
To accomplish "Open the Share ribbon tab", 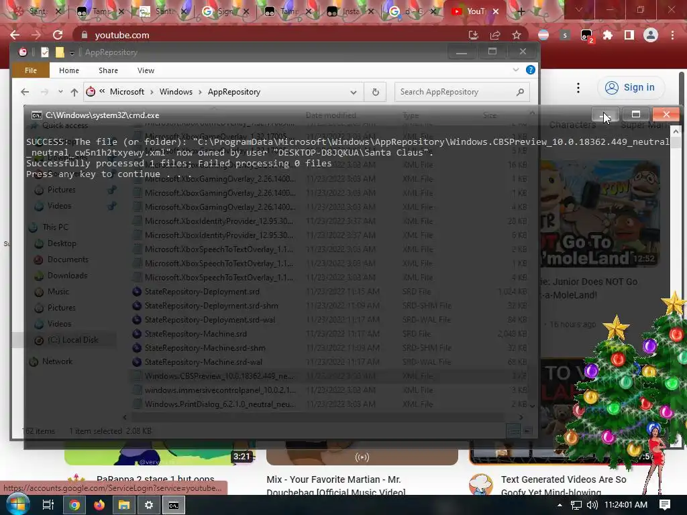I will point(108,70).
